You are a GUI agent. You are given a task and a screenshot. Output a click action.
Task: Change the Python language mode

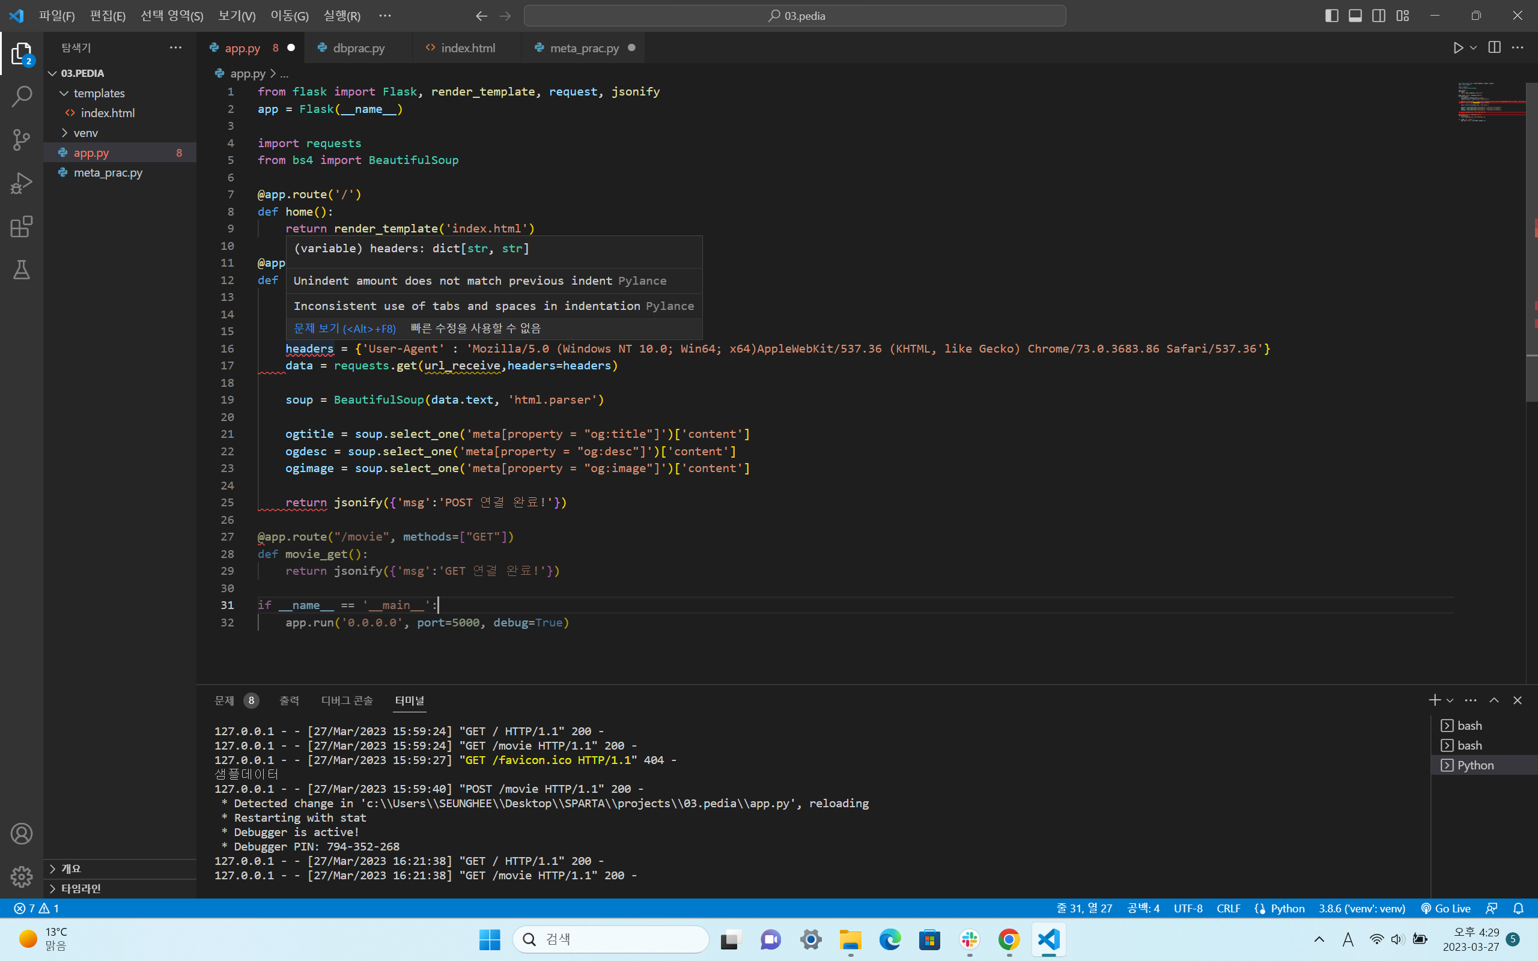pyautogui.click(x=1287, y=908)
